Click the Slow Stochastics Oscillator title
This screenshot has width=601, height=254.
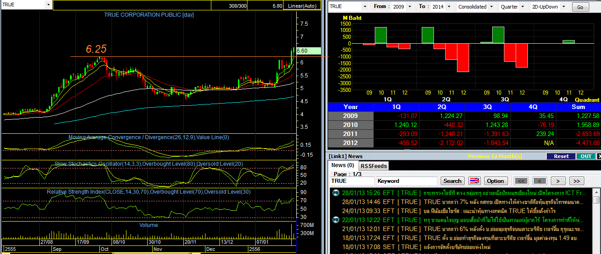pyautogui.click(x=149, y=164)
